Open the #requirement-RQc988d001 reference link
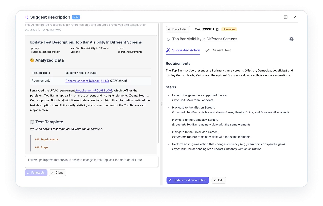The image size is (323, 206). pos(94,90)
